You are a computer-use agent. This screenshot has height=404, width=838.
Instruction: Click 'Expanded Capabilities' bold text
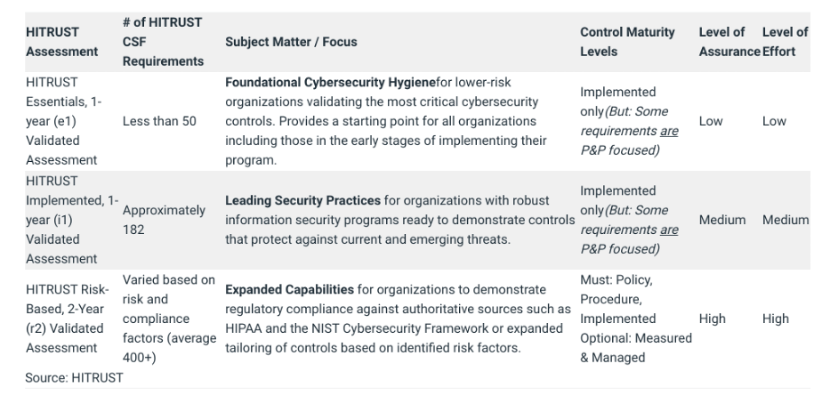click(289, 289)
